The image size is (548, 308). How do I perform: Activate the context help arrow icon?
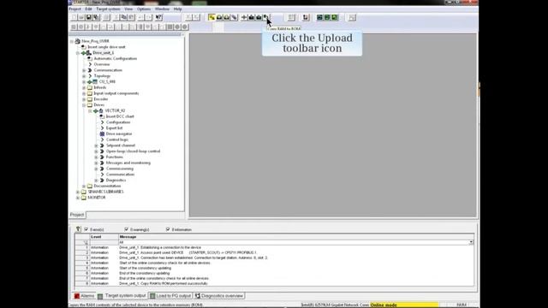pos(158,17)
